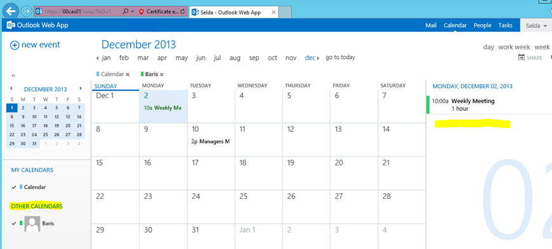Viewport: 552px width, 249px height.
Task: Advance to next year arrow after dec
Action: pos(318,58)
